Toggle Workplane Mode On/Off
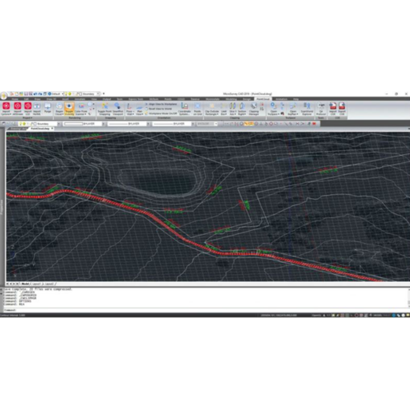The image size is (410, 410). (x=162, y=113)
